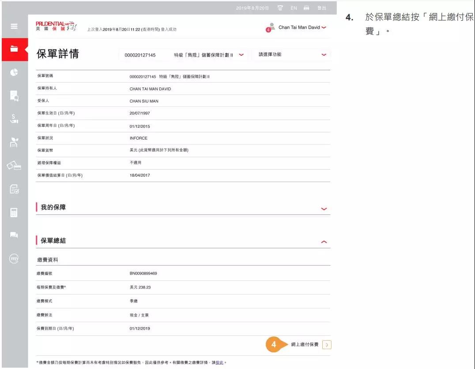Select the payment method 現金 / 支票
This screenshot has width=475, height=369.
click(x=139, y=315)
